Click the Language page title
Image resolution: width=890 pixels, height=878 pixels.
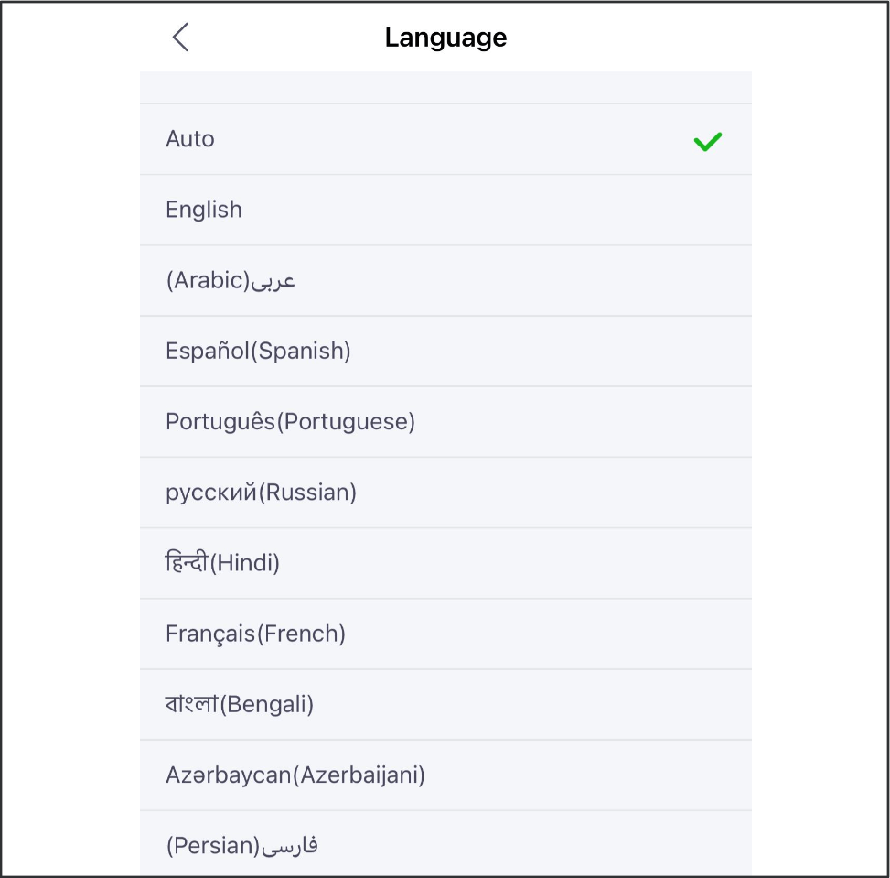point(445,38)
